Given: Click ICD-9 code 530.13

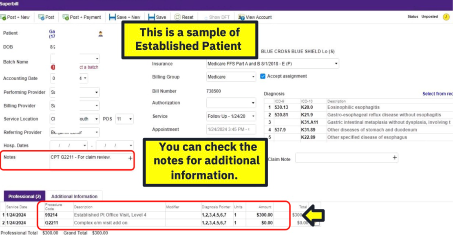Looking at the screenshot, I should pyautogui.click(x=281, y=107).
